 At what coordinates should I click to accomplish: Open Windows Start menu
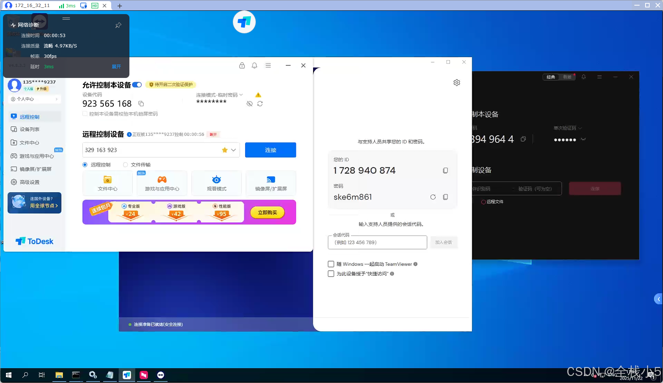click(9, 375)
